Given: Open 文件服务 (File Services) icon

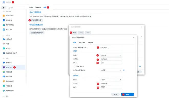Looking at the screenshot, I should (4, 20).
